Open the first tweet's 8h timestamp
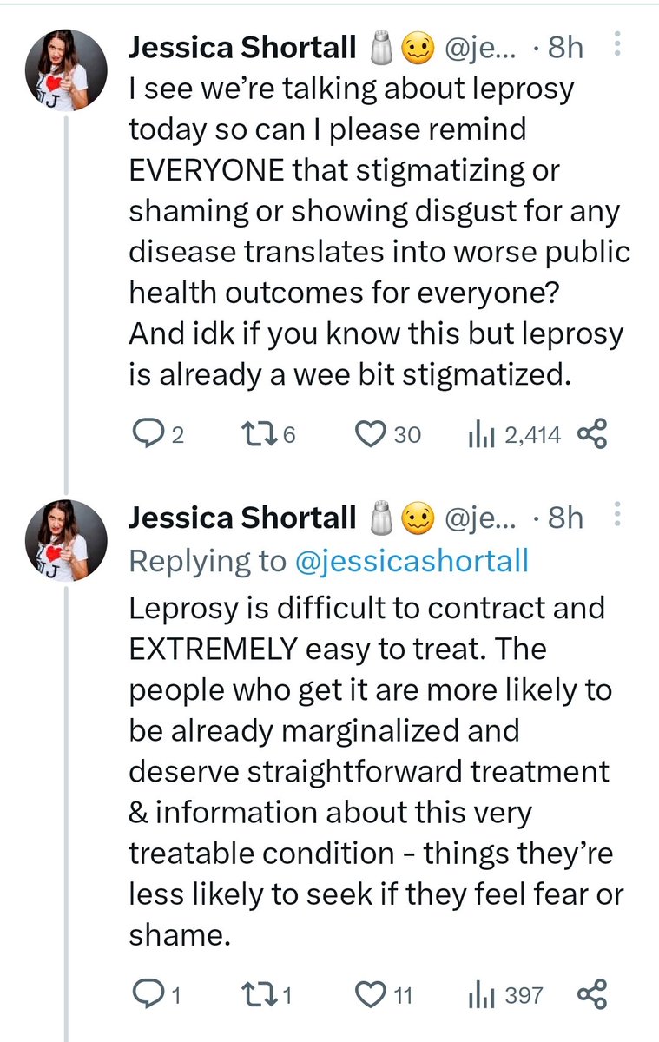The image size is (659, 1042). pos(564,49)
